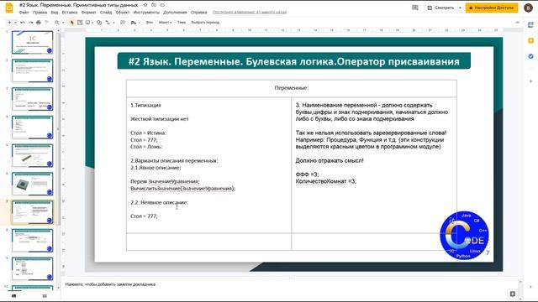
Task: Click the Explore button bottom right
Action: point(513,294)
